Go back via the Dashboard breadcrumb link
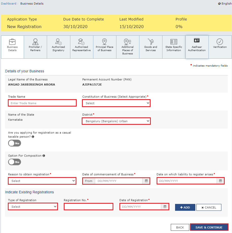This screenshot has height=233, width=232. coord(9,3)
